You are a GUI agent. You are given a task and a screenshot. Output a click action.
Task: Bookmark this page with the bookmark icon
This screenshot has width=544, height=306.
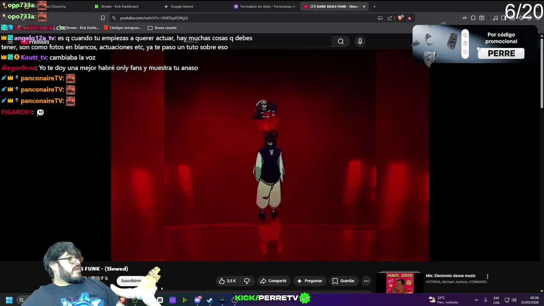tap(103, 18)
